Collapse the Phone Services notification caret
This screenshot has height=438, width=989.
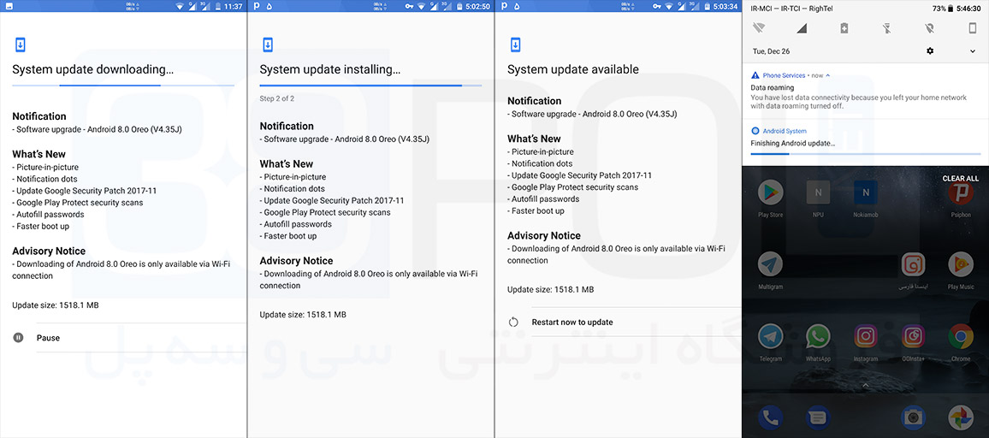coord(828,75)
